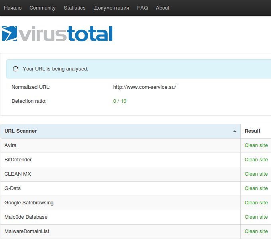Click the Clean site result for Avira
Image resolution: width=271 pixels, height=239 pixels.
point(256,145)
